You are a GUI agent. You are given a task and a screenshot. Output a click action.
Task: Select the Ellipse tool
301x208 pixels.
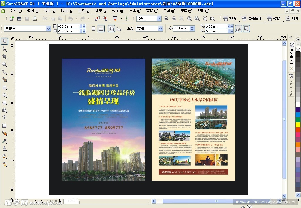click(4, 95)
